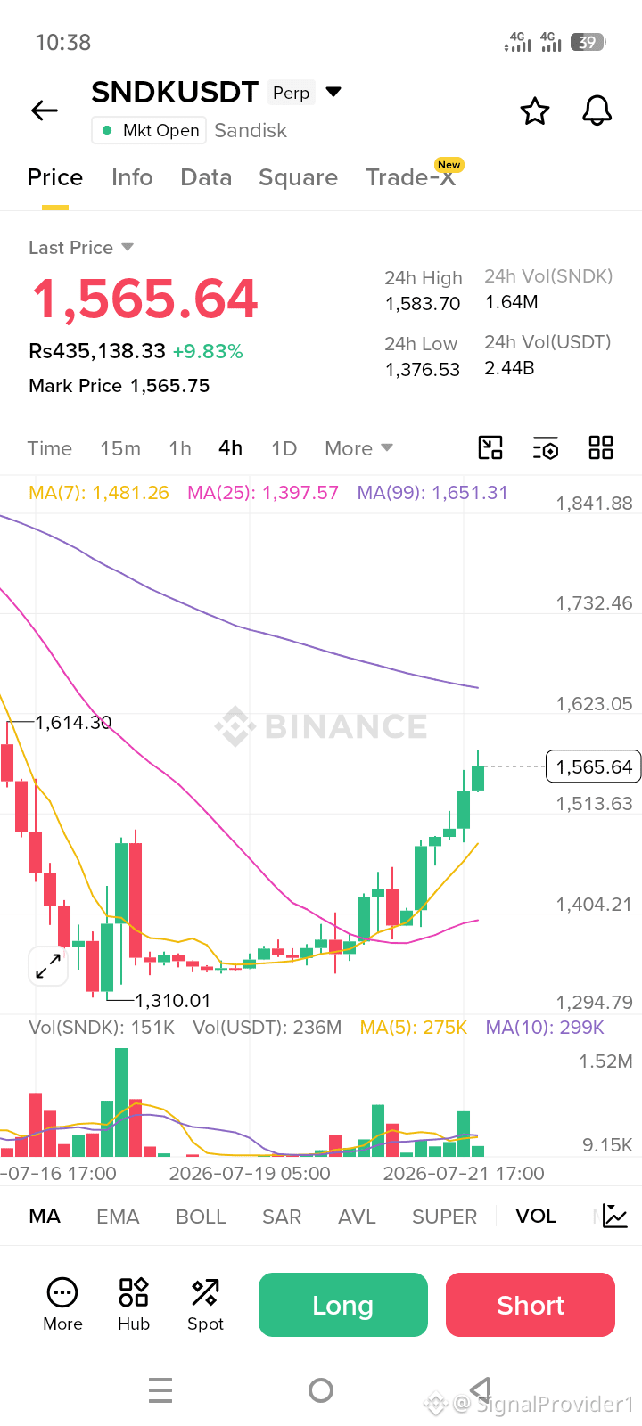Tap the SNDKUSDT pair title
Viewport: 642px width, 1426px height.
(x=175, y=92)
